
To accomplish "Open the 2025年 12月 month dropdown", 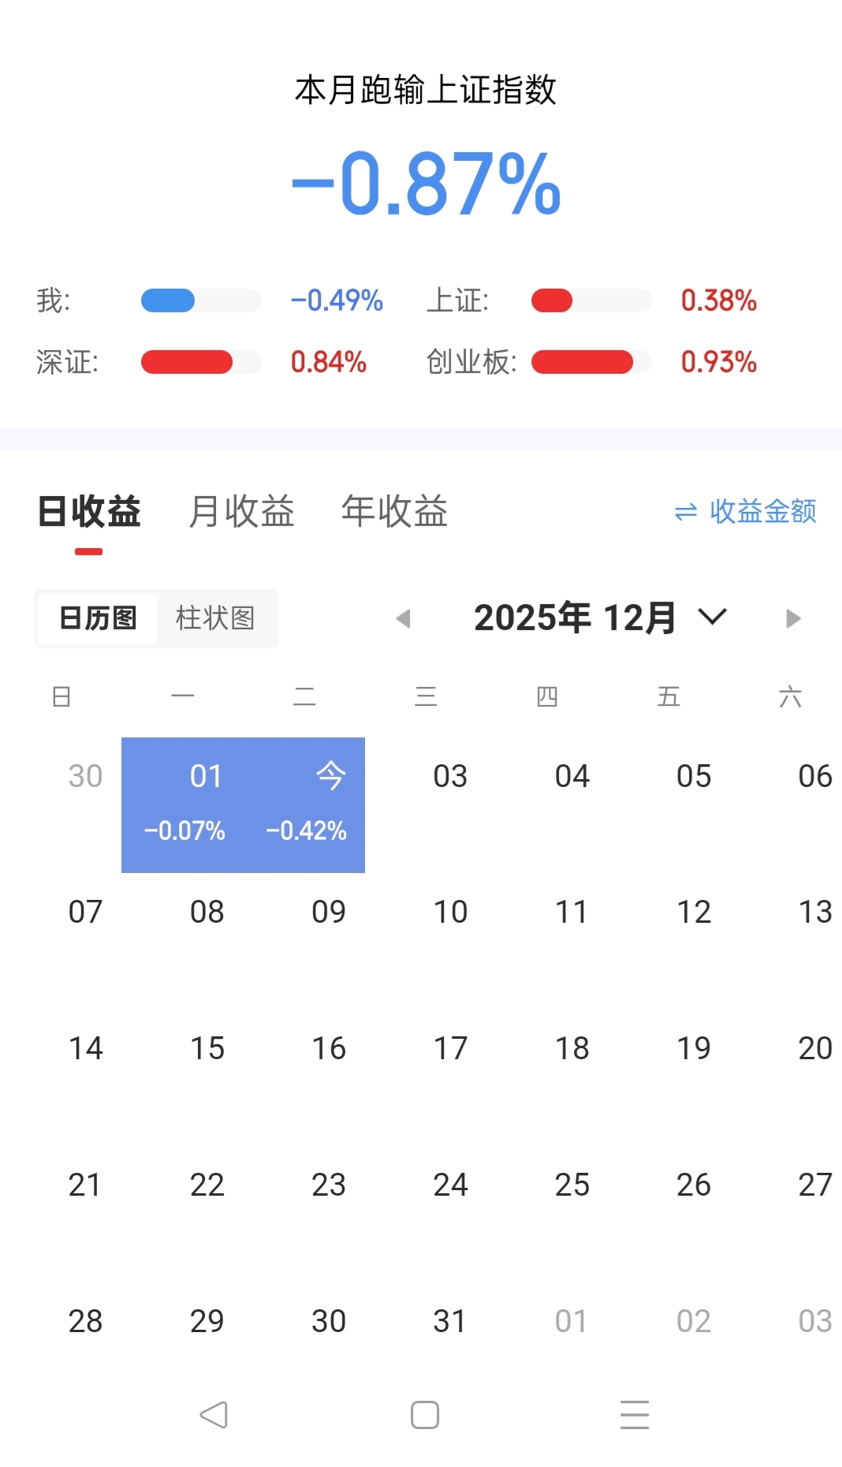I will (575, 618).
